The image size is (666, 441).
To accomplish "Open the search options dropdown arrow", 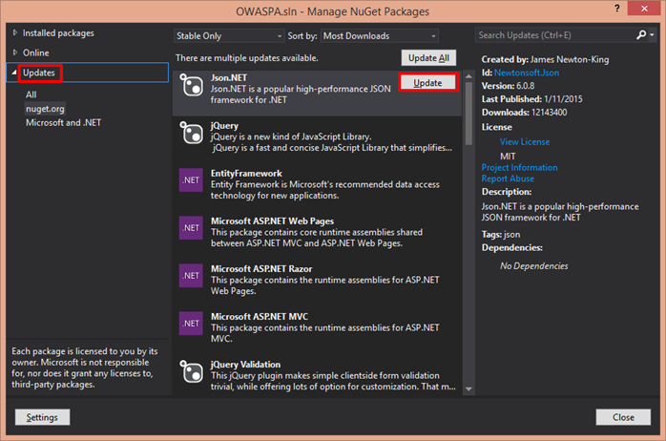I will pos(652,35).
